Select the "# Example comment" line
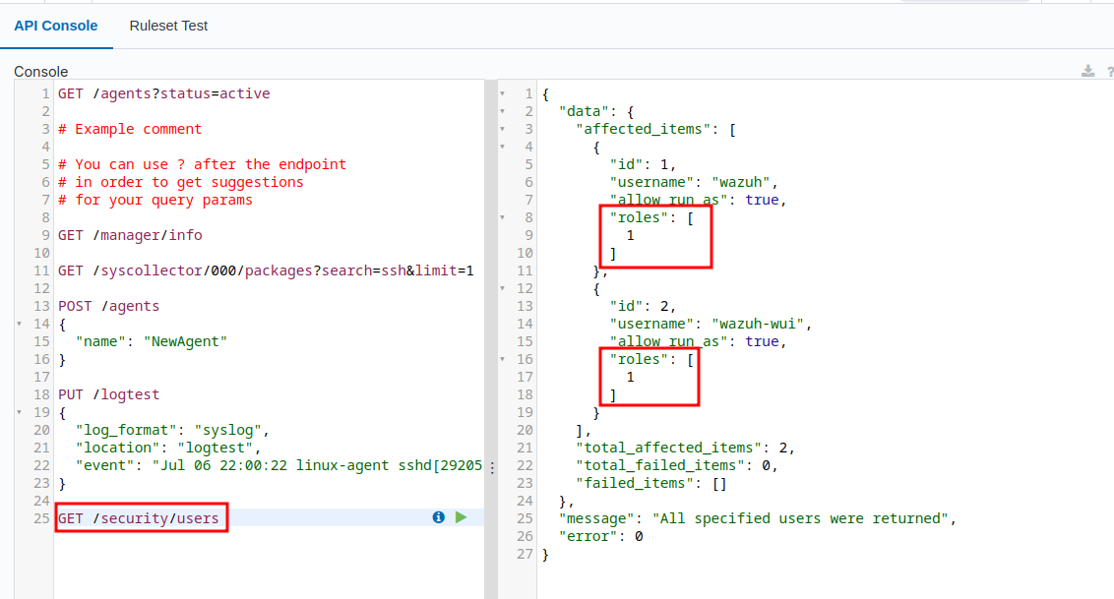Viewport: 1114px width, 599px height. tap(130, 129)
